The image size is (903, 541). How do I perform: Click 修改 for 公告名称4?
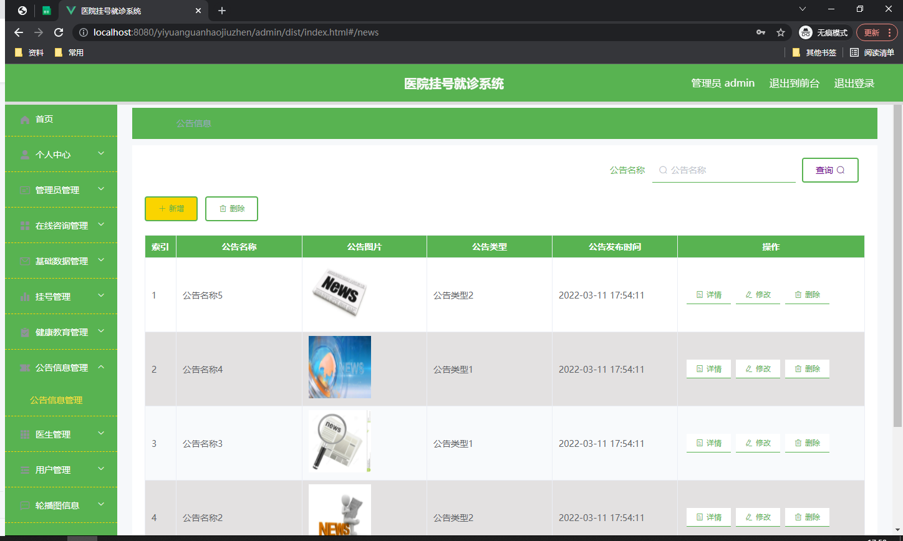coord(758,369)
